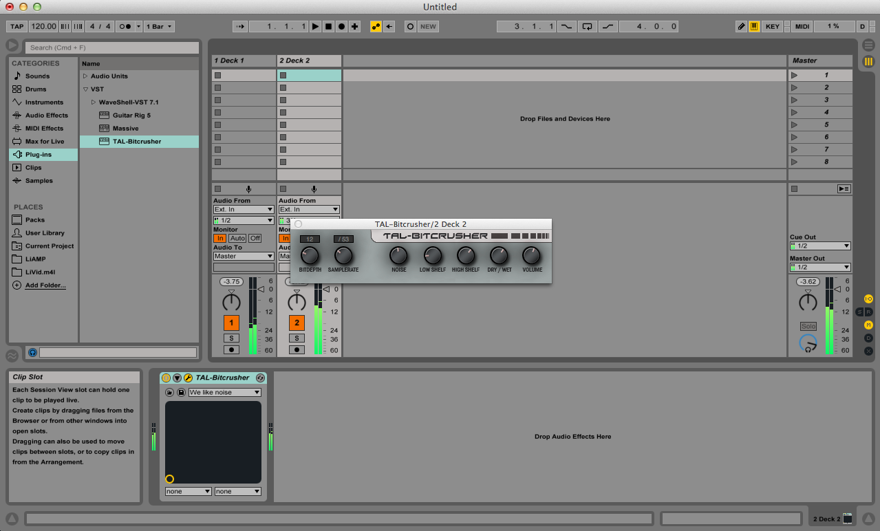Click the Re-enable Automation arrow button
880x531 pixels.
[389, 26]
